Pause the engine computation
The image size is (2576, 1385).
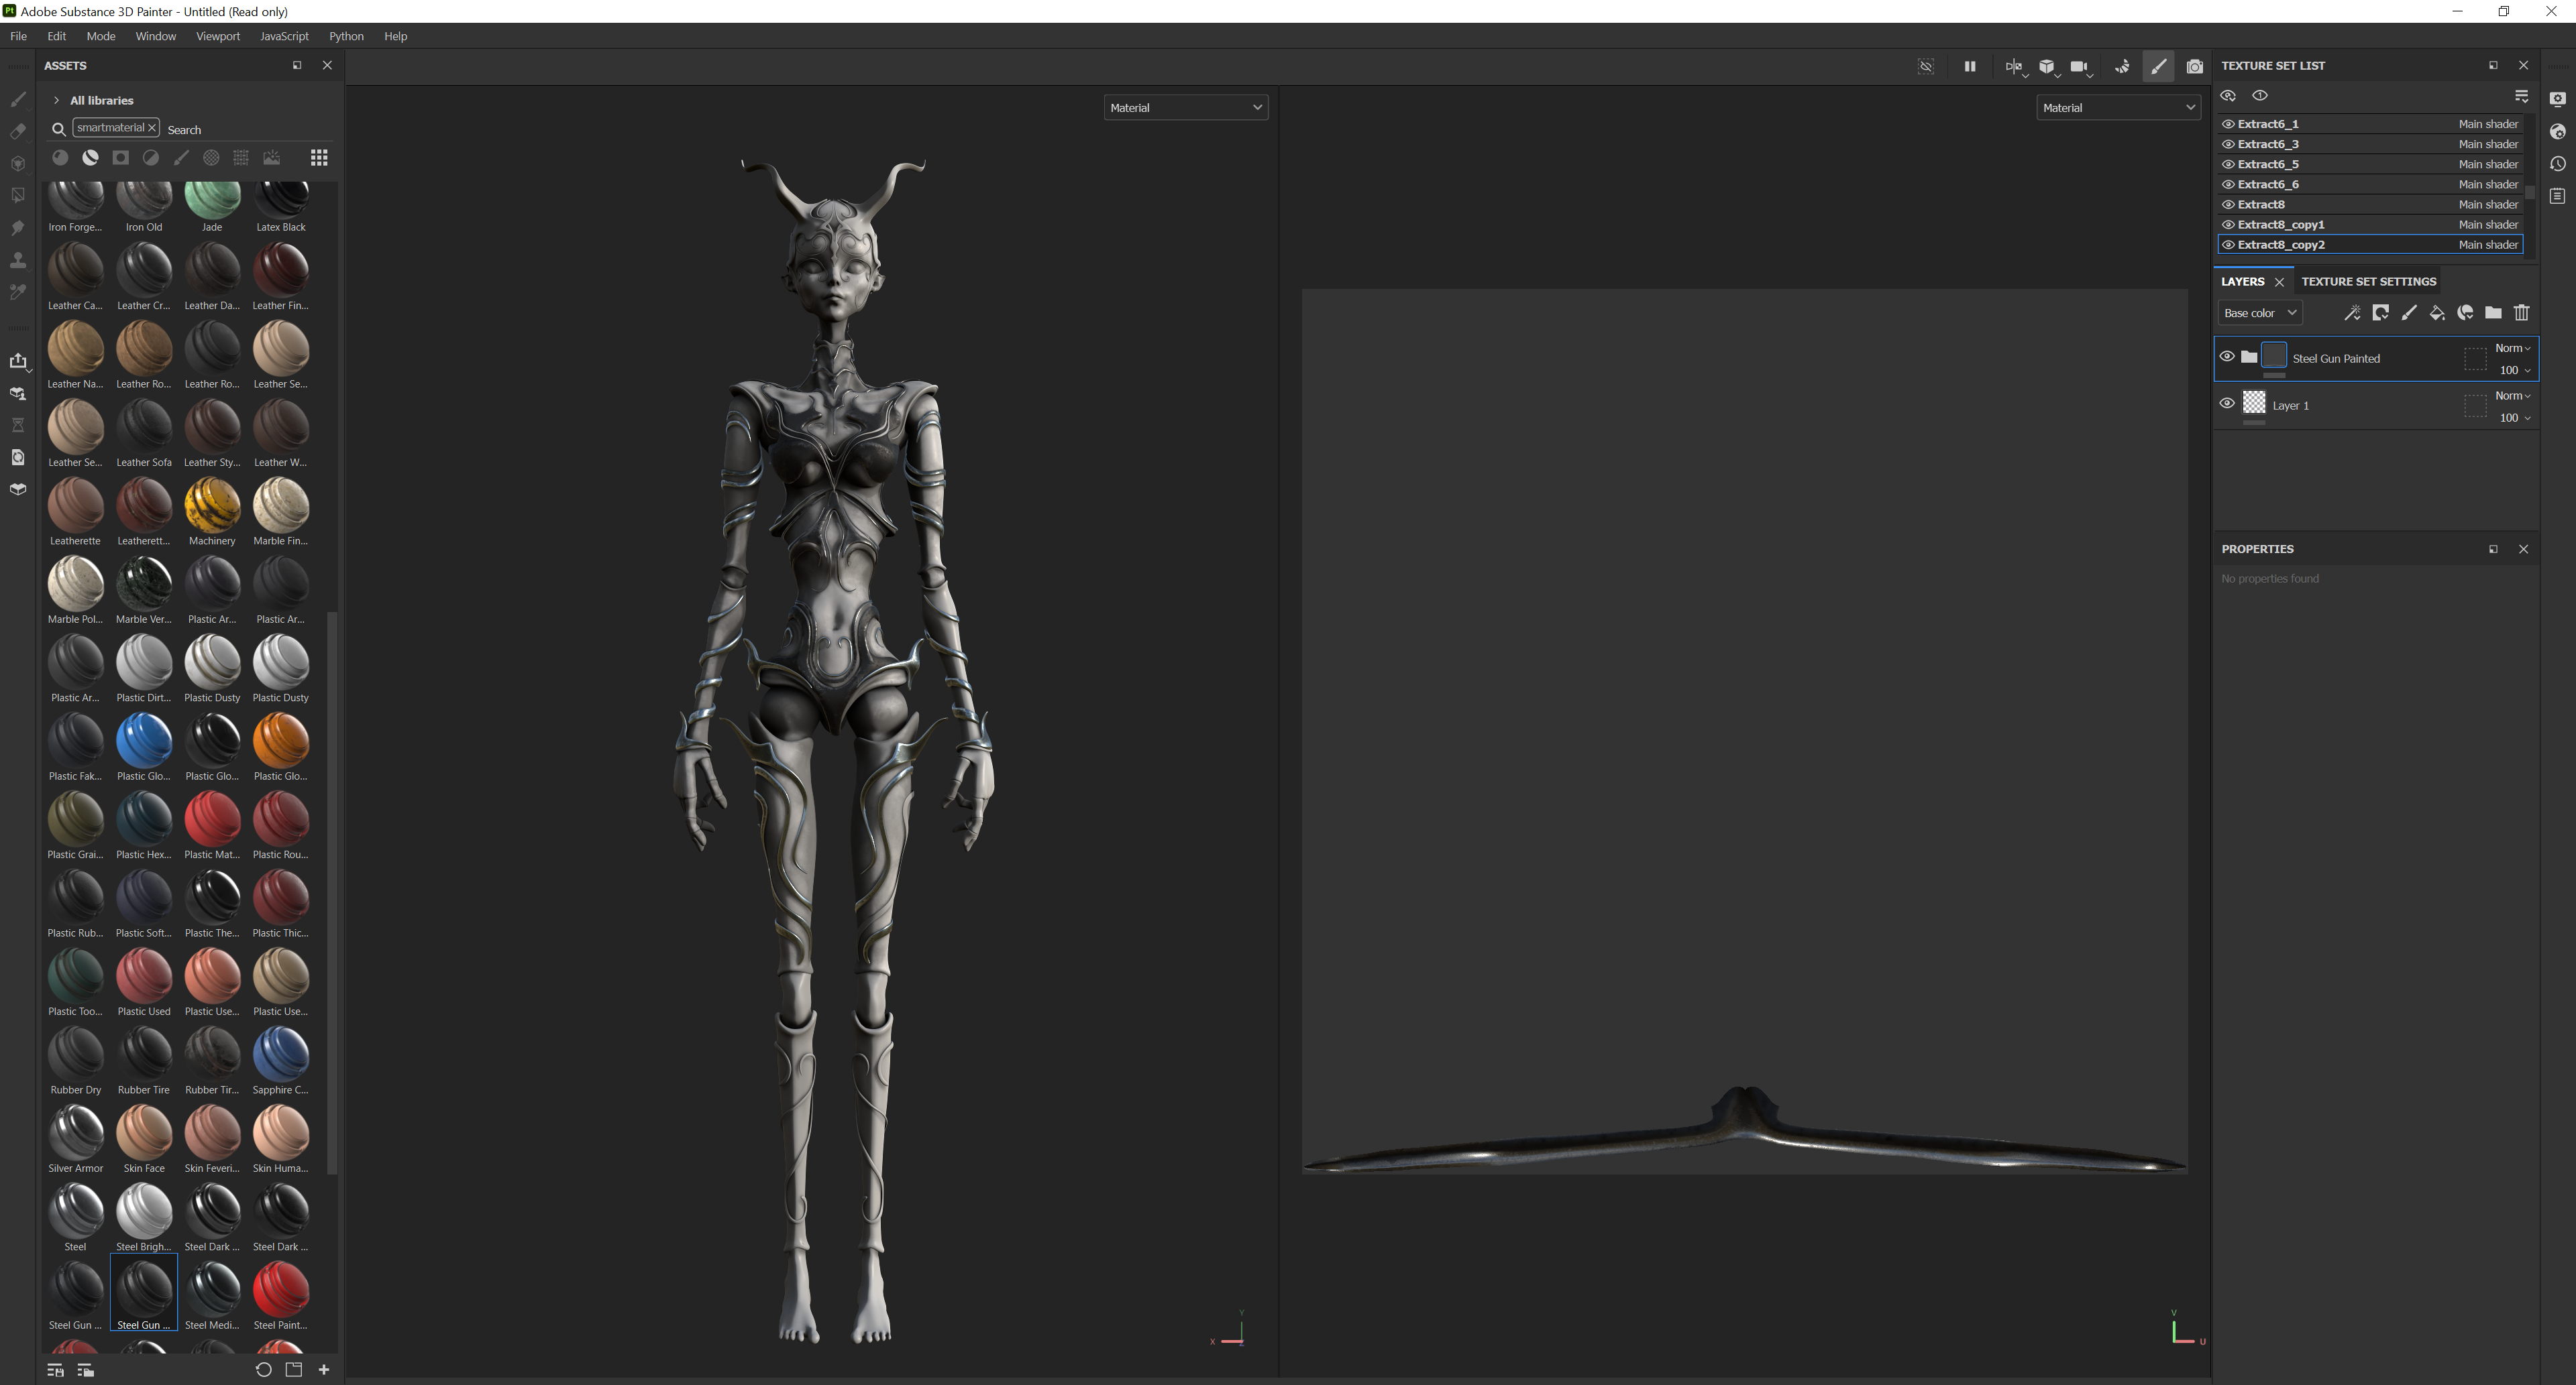pyautogui.click(x=1969, y=67)
